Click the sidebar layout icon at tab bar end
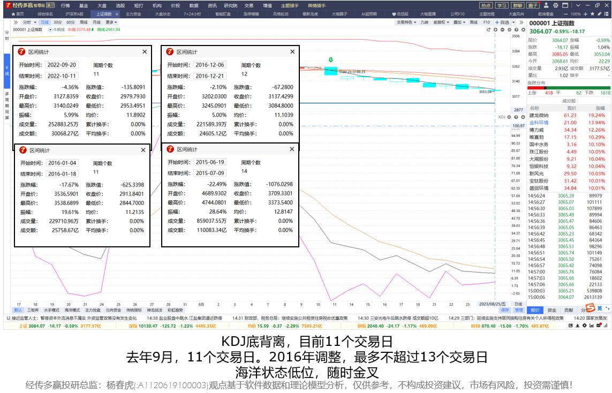612x393 pixels. [x=607, y=14]
